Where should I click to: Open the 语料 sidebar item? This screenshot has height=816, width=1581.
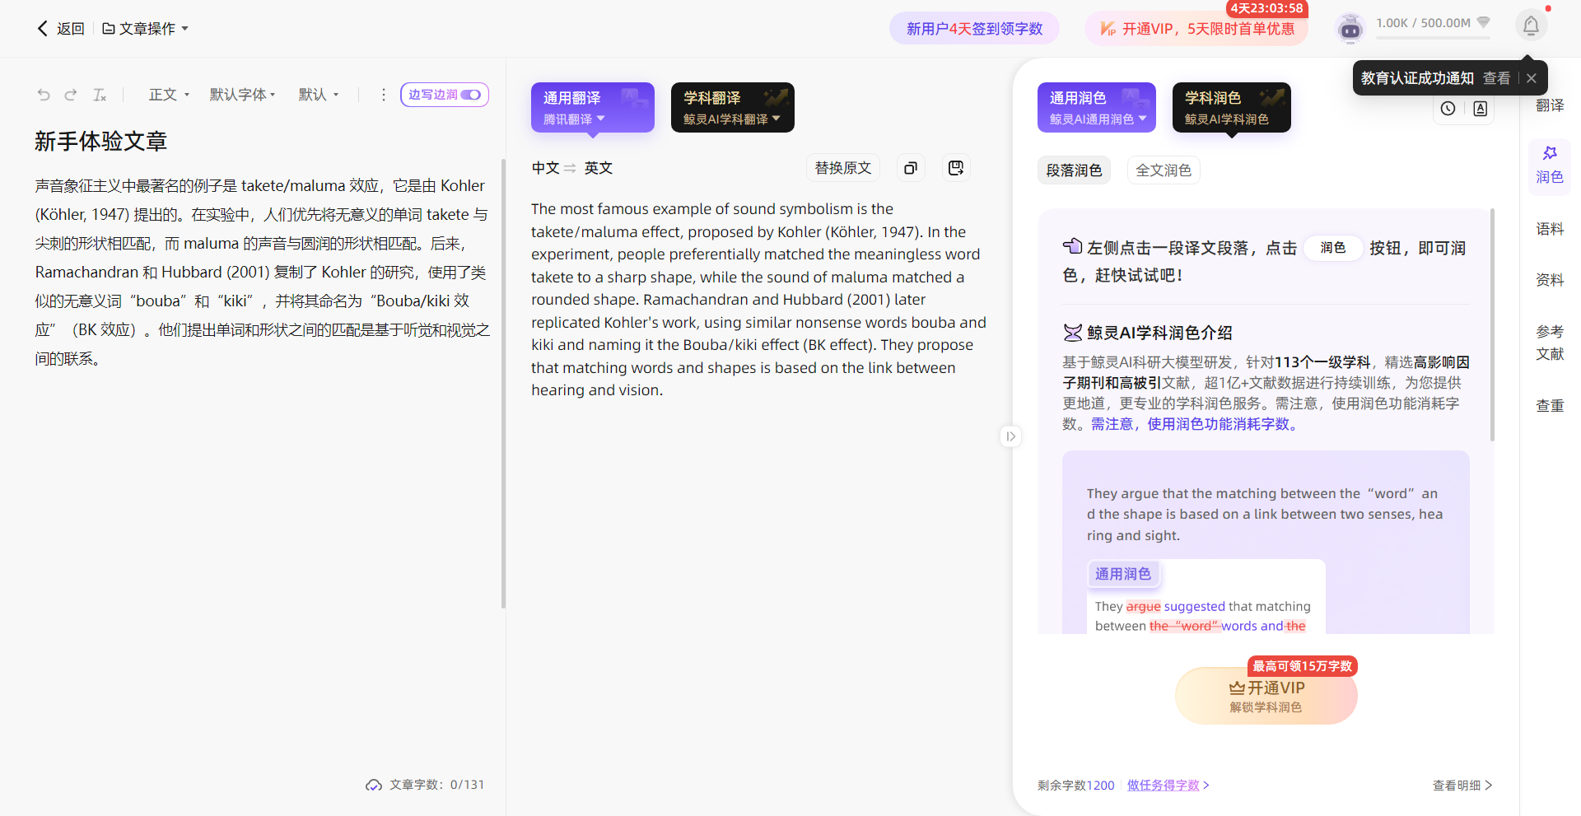pos(1550,229)
